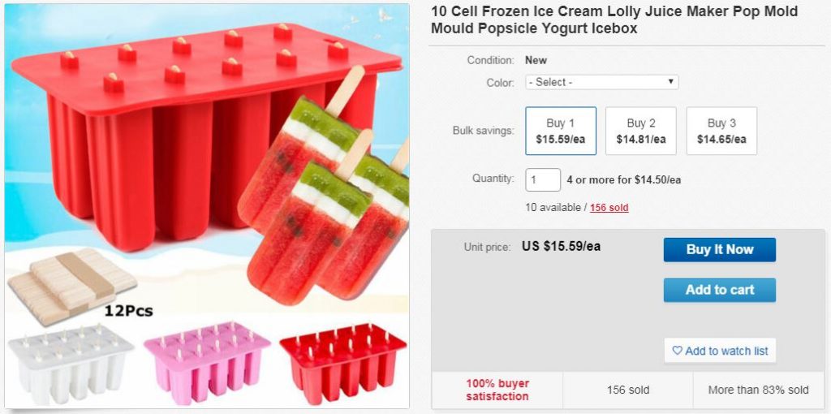Click the Quantity input field
The width and height of the screenshot is (831, 414).
click(543, 179)
